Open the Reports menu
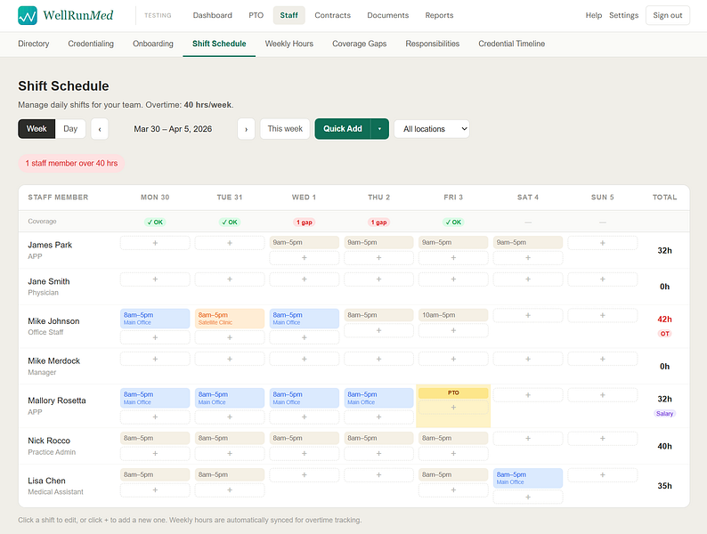 (439, 15)
